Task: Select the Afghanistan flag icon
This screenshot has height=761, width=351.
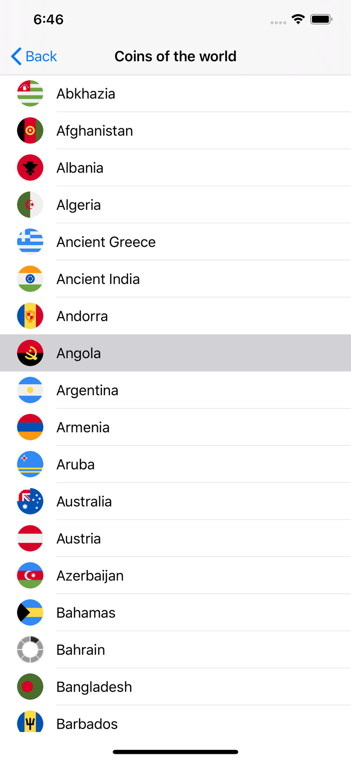Action: 30,130
